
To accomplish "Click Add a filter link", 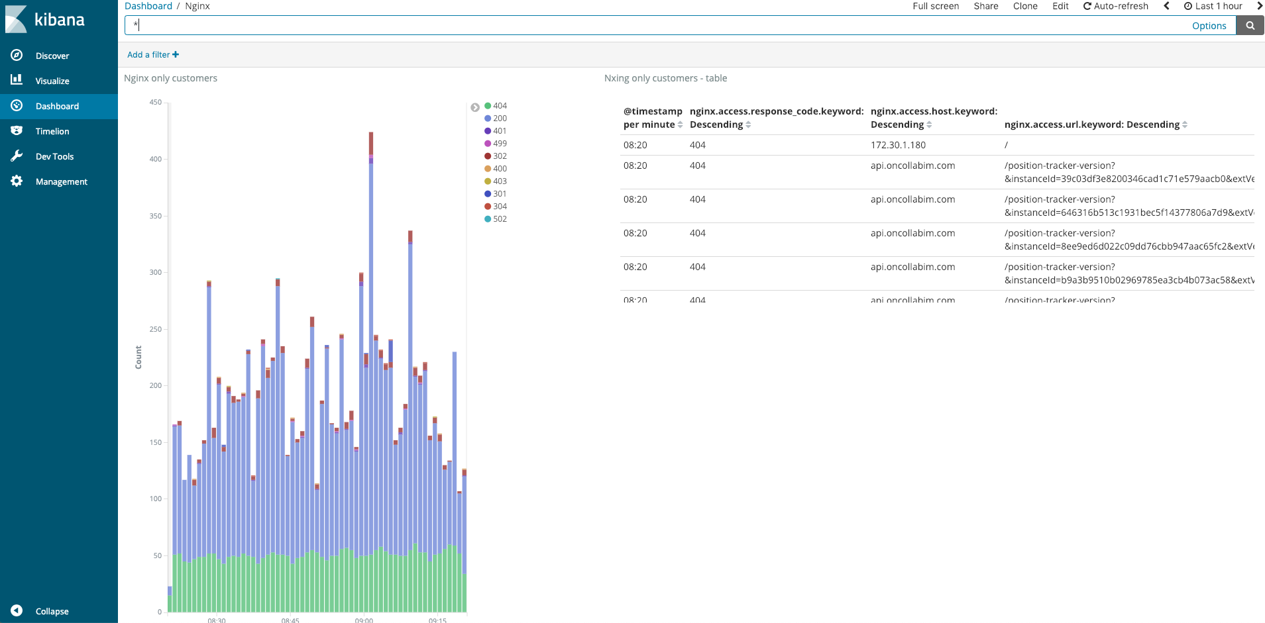I will [153, 55].
